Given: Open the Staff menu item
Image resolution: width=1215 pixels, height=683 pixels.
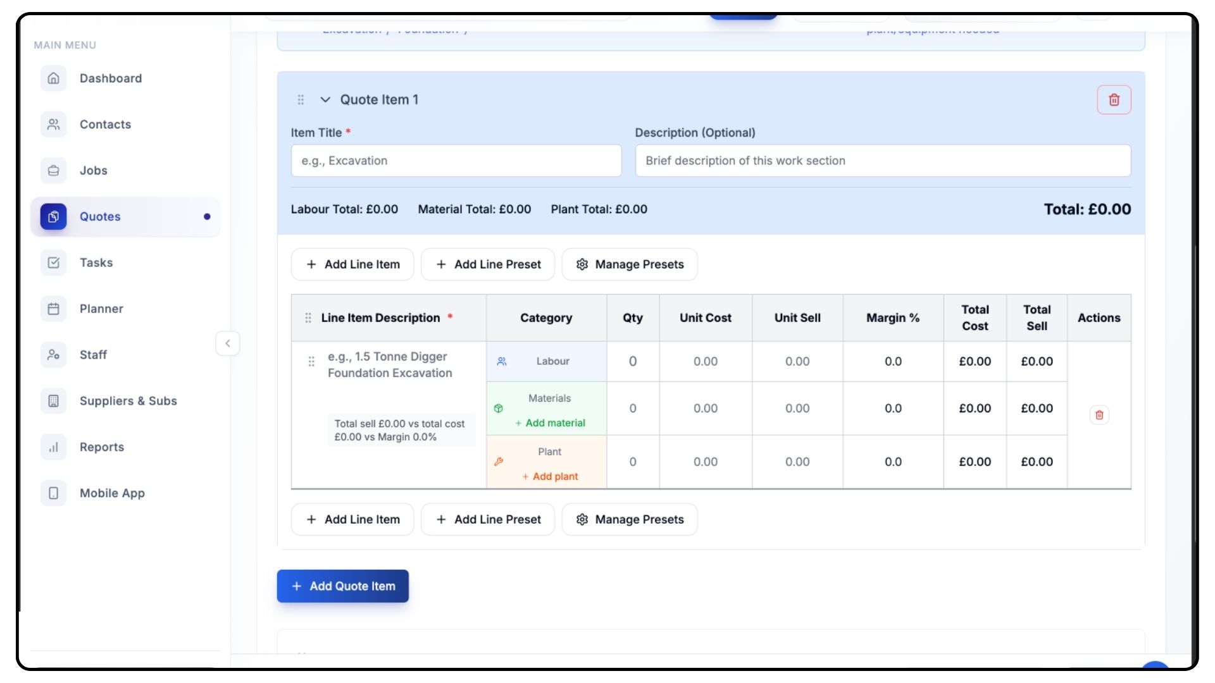Looking at the screenshot, I should pyautogui.click(x=93, y=355).
